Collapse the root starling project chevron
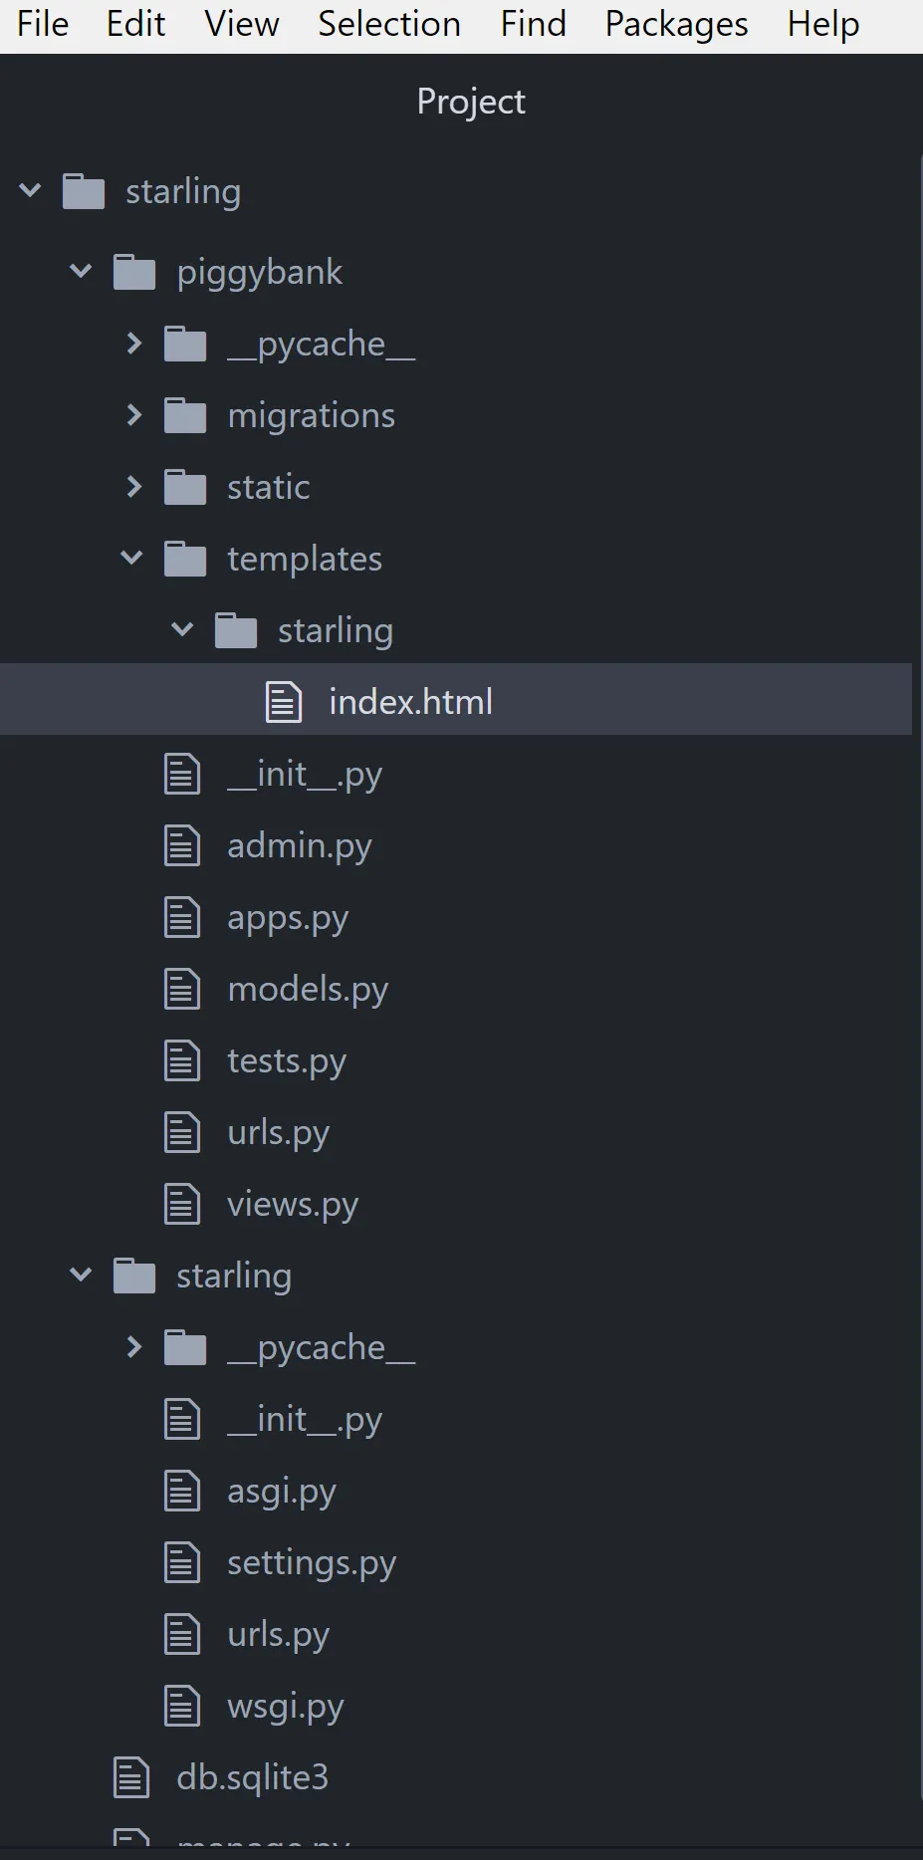Viewport: 923px width, 1860px height. pyautogui.click(x=31, y=190)
